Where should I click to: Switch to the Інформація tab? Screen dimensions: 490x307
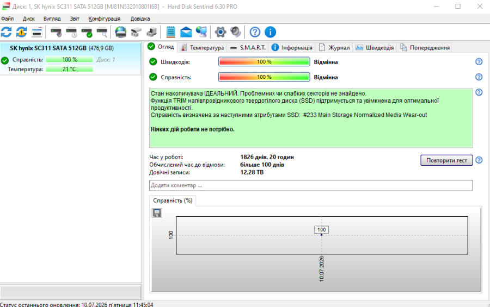pyautogui.click(x=292, y=47)
